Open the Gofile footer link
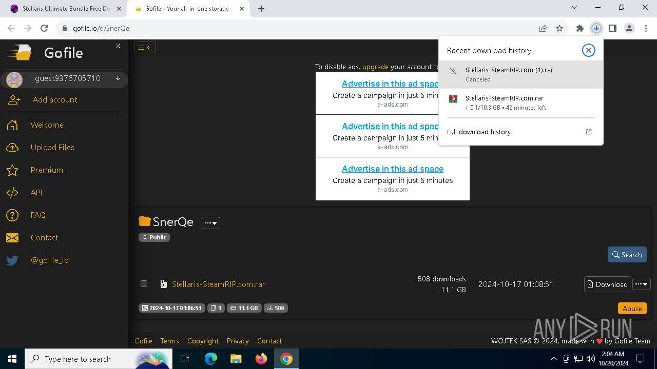This screenshot has width=657, height=369. (x=143, y=341)
